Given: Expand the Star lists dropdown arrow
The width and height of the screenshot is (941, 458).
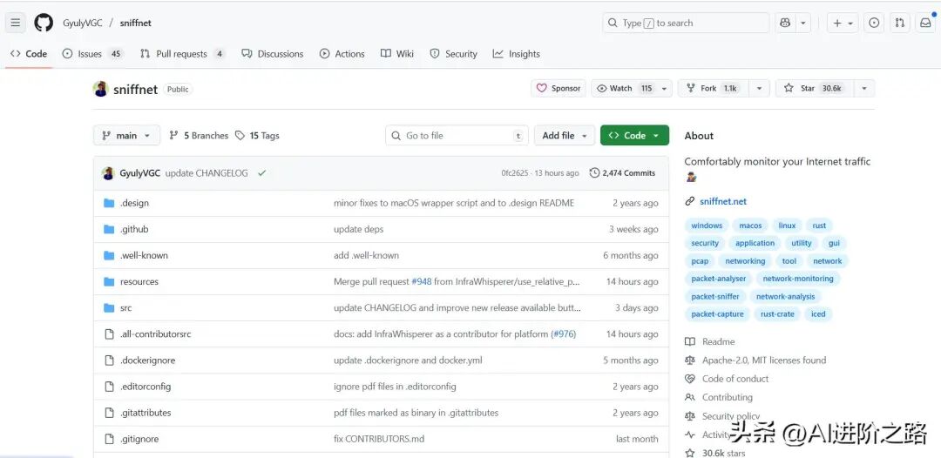Looking at the screenshot, I should [x=864, y=89].
